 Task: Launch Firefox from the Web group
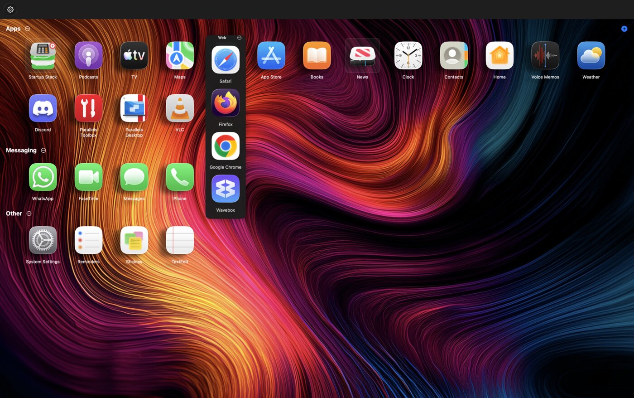(x=226, y=103)
